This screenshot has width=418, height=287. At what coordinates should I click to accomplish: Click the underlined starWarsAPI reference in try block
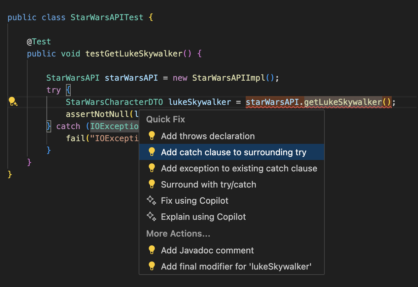click(272, 102)
